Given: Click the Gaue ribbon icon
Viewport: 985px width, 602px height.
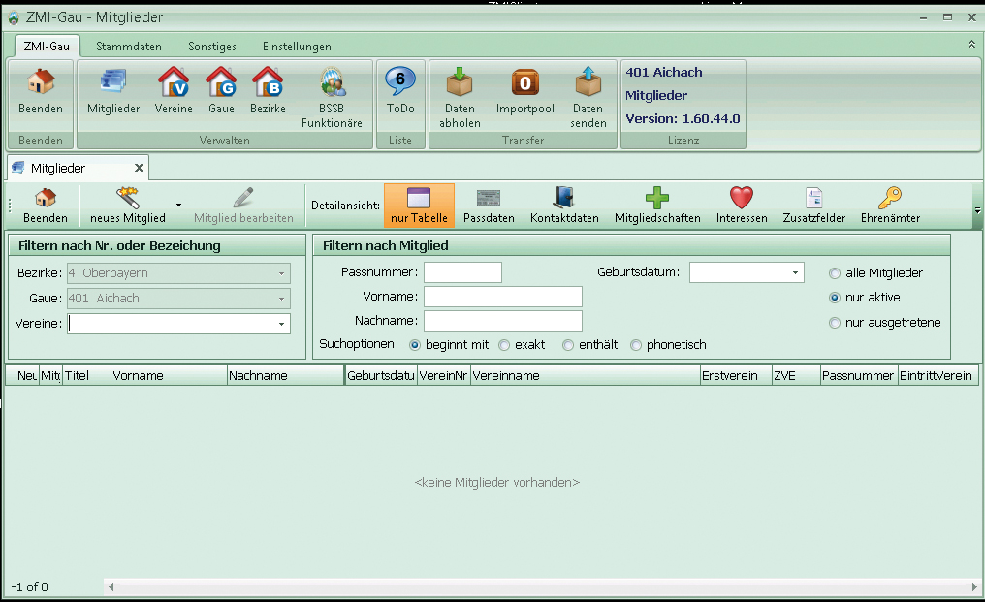Looking at the screenshot, I should 221,92.
